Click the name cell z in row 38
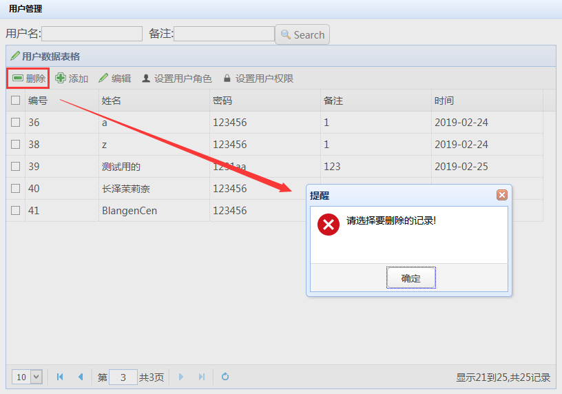The image size is (562, 394). 104,145
